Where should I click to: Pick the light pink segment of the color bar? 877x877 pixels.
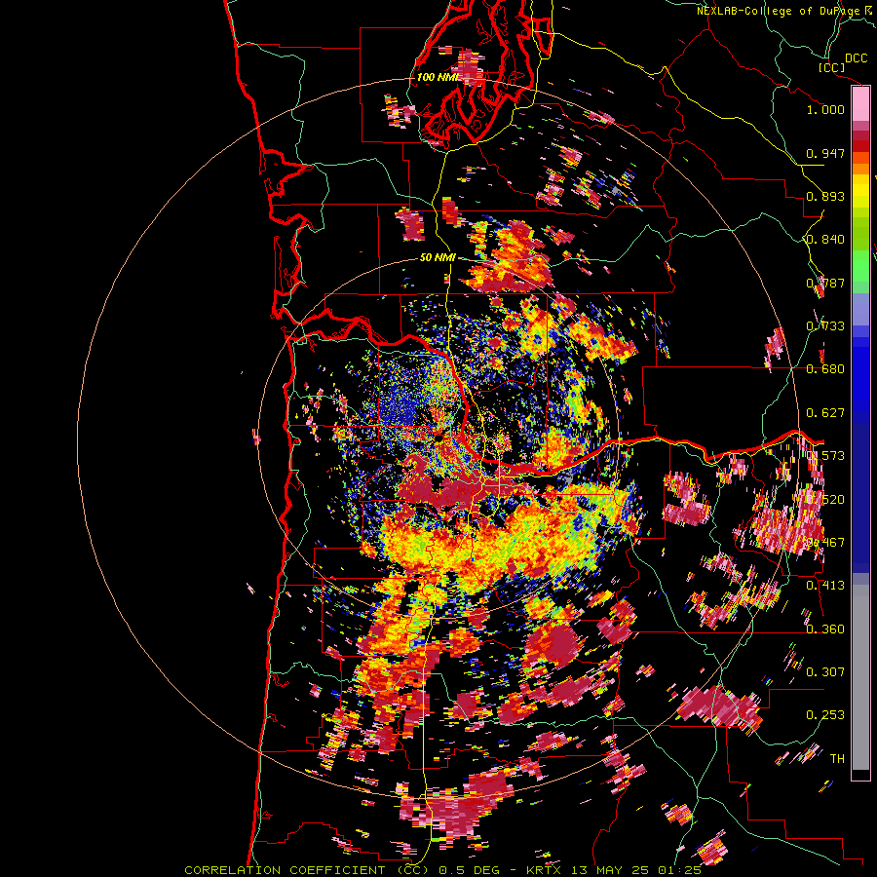[x=860, y=104]
